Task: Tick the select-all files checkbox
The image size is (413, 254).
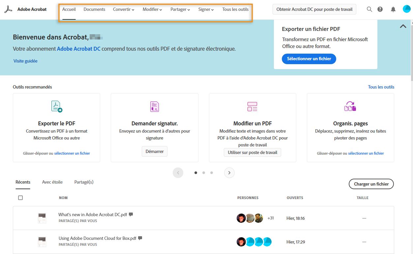Action: pos(20,198)
